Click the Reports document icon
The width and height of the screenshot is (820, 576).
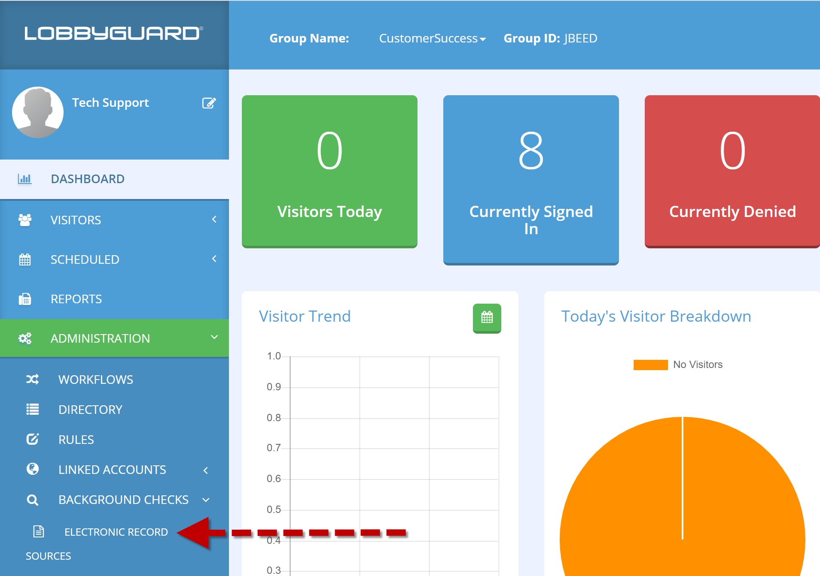pos(25,299)
